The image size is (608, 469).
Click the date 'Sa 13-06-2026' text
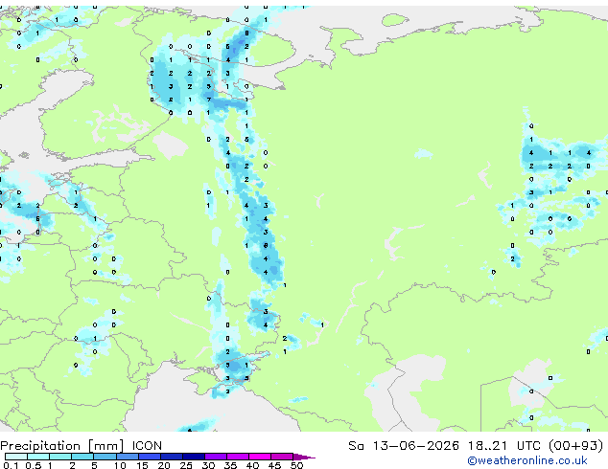pyautogui.click(x=404, y=446)
